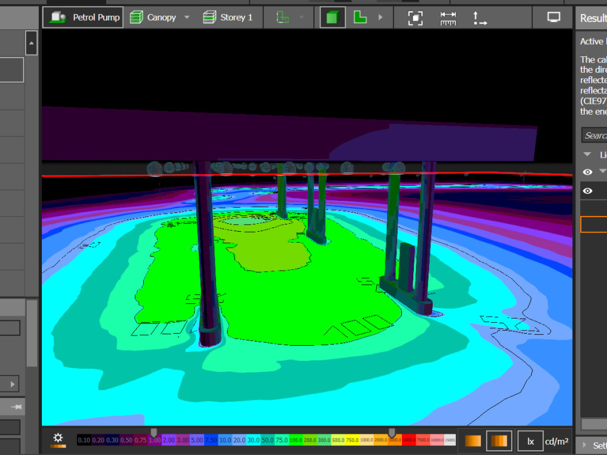Toggle visibility of the first results layer
This screenshot has width=607, height=455.
586,172
